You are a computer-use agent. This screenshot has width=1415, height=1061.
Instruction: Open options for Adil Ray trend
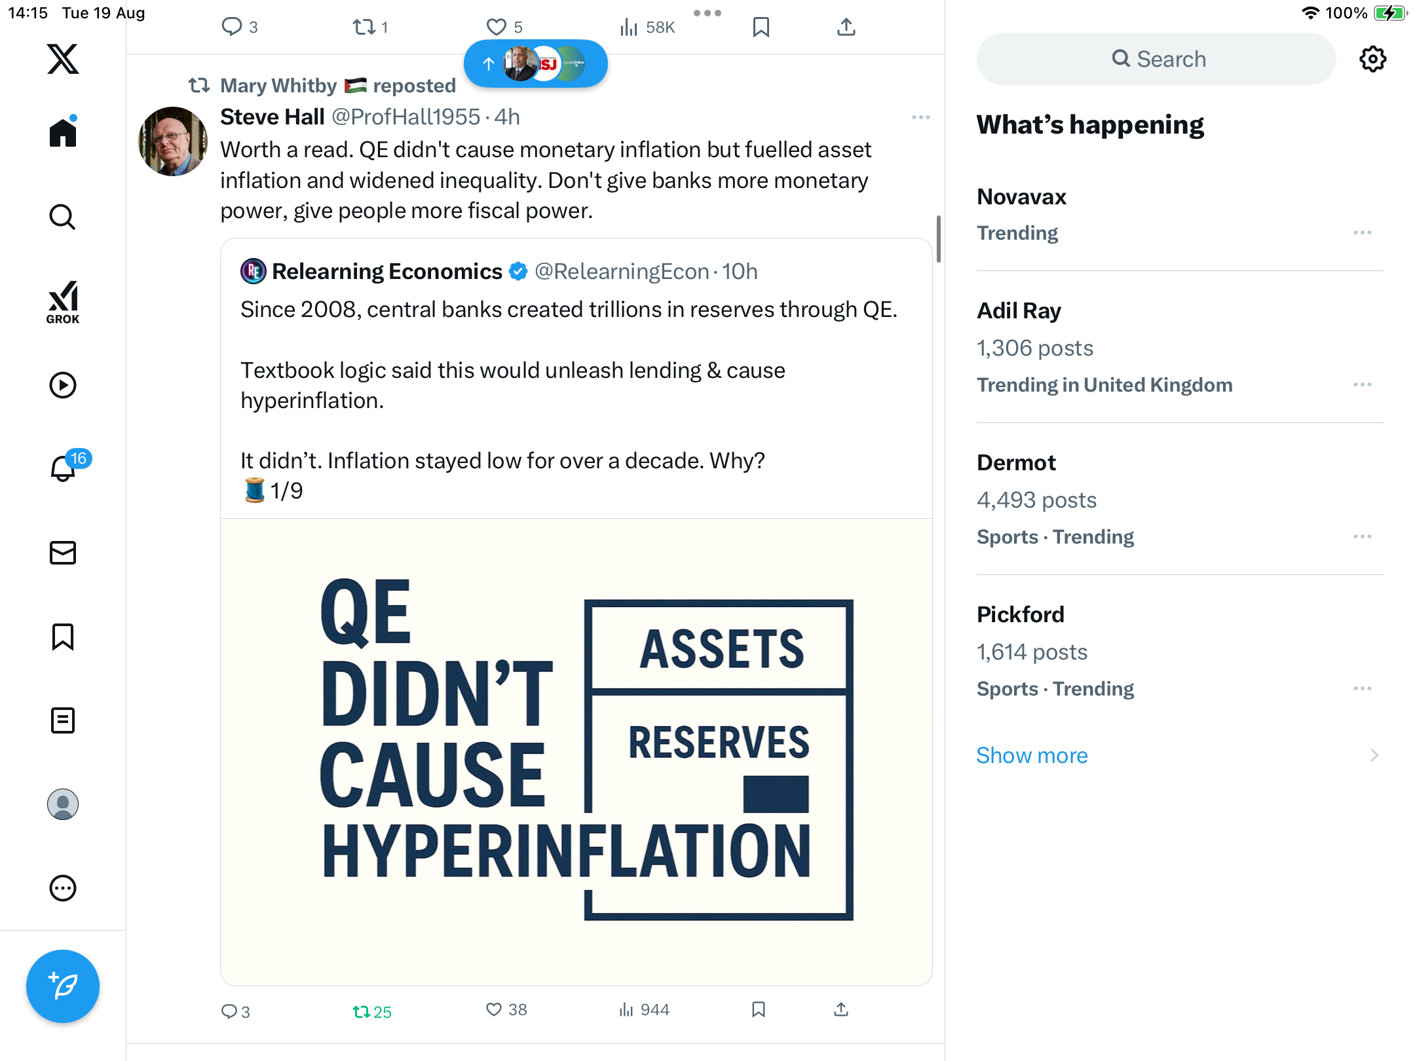[x=1362, y=385]
